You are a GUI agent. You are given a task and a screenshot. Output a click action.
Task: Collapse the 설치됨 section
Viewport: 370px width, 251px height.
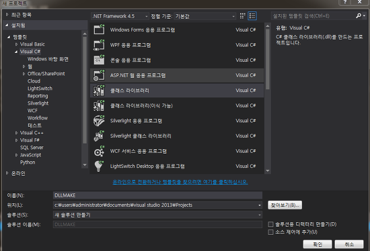pyautogui.click(x=7, y=25)
